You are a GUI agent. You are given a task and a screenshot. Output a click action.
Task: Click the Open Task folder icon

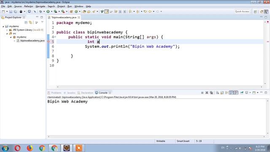click(x=89, y=11)
